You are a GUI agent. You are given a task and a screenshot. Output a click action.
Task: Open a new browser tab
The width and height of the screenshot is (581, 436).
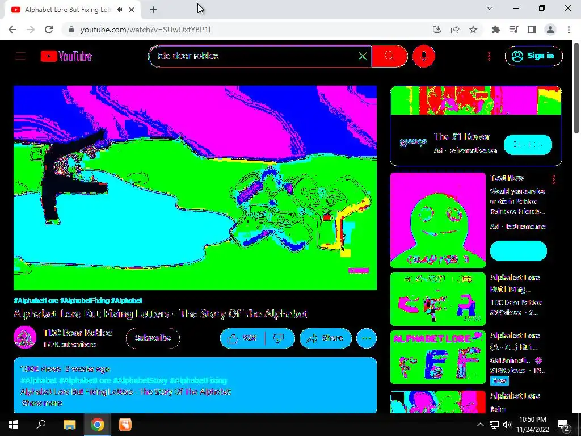click(x=153, y=10)
